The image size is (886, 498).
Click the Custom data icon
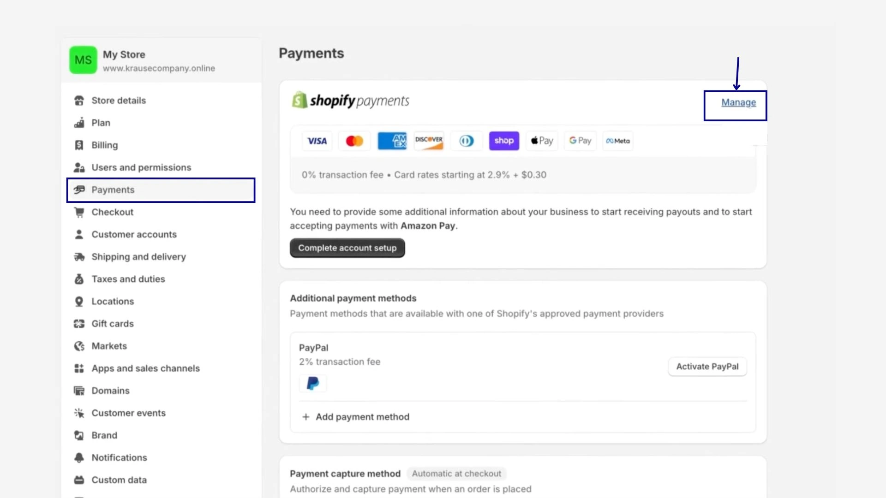[79, 480]
